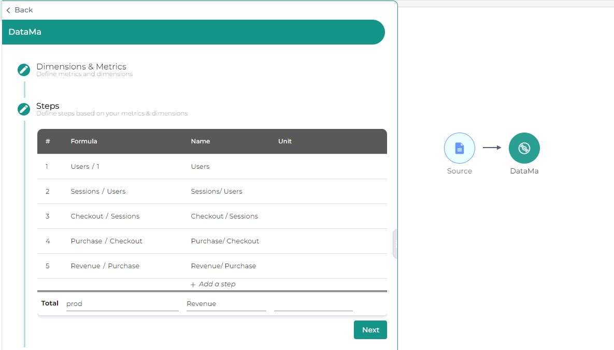
Task: Click formula cell 'Revenue / Purchase'
Action: pos(105,266)
